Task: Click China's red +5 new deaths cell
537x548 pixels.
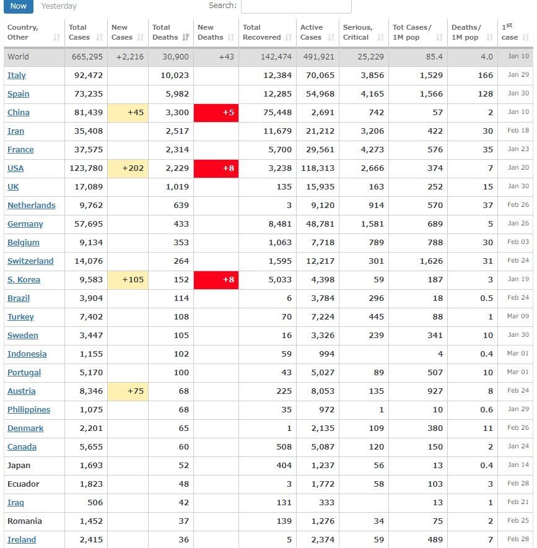Action: click(x=216, y=113)
